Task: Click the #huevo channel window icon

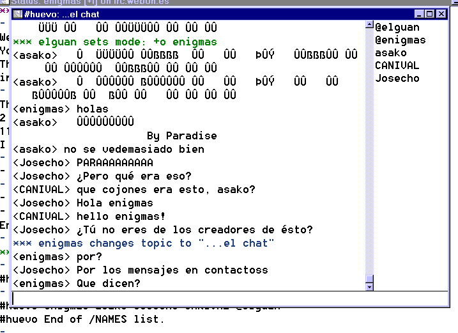Action: (18, 14)
